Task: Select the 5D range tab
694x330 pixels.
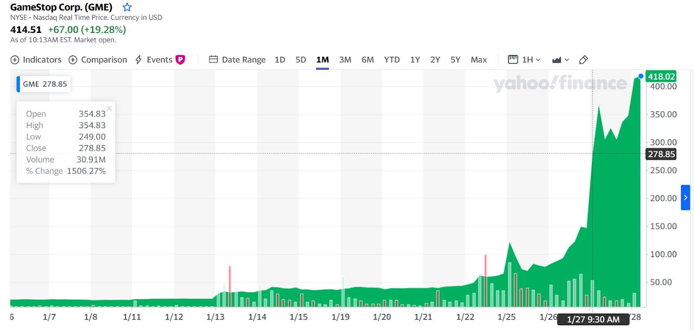Action: pos(301,60)
